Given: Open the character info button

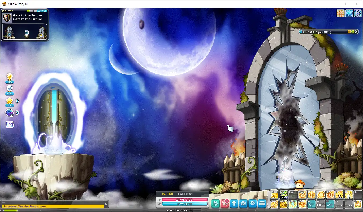Looking at the screenshot, I should [234, 204].
